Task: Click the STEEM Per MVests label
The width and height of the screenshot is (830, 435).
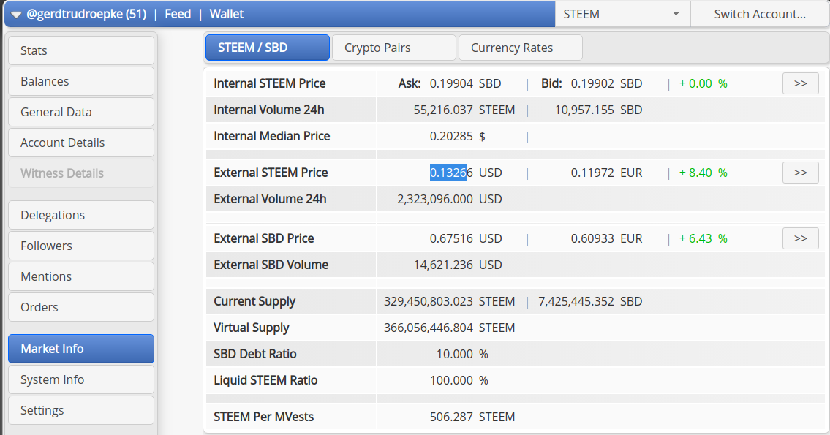Action: (x=263, y=417)
